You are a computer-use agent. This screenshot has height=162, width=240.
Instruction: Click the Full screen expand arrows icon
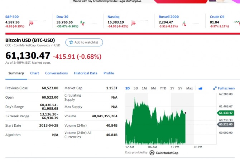(215, 88)
